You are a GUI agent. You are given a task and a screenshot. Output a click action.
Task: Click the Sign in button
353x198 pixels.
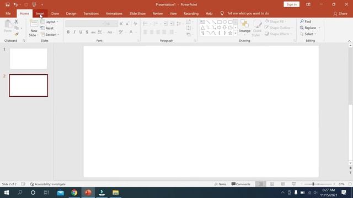291,4
